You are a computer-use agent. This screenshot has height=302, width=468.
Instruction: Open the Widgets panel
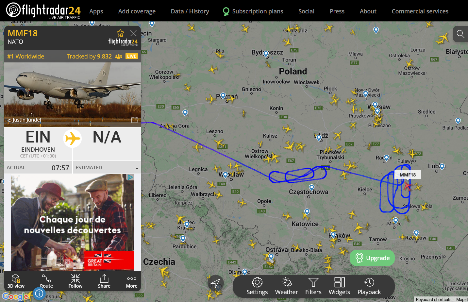click(340, 286)
